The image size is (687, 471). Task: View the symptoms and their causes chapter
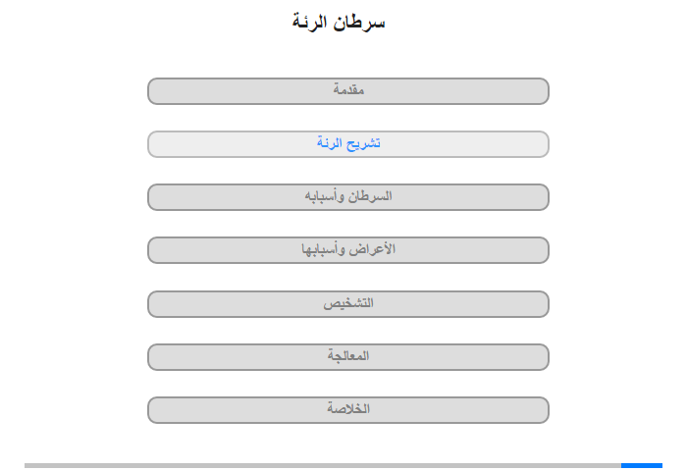coord(348,250)
